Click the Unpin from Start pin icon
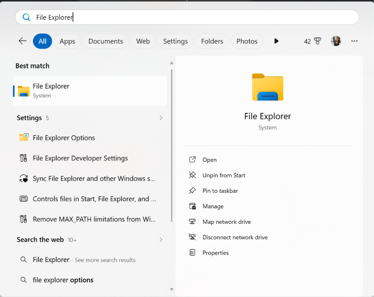374x297 pixels. pyautogui.click(x=192, y=175)
